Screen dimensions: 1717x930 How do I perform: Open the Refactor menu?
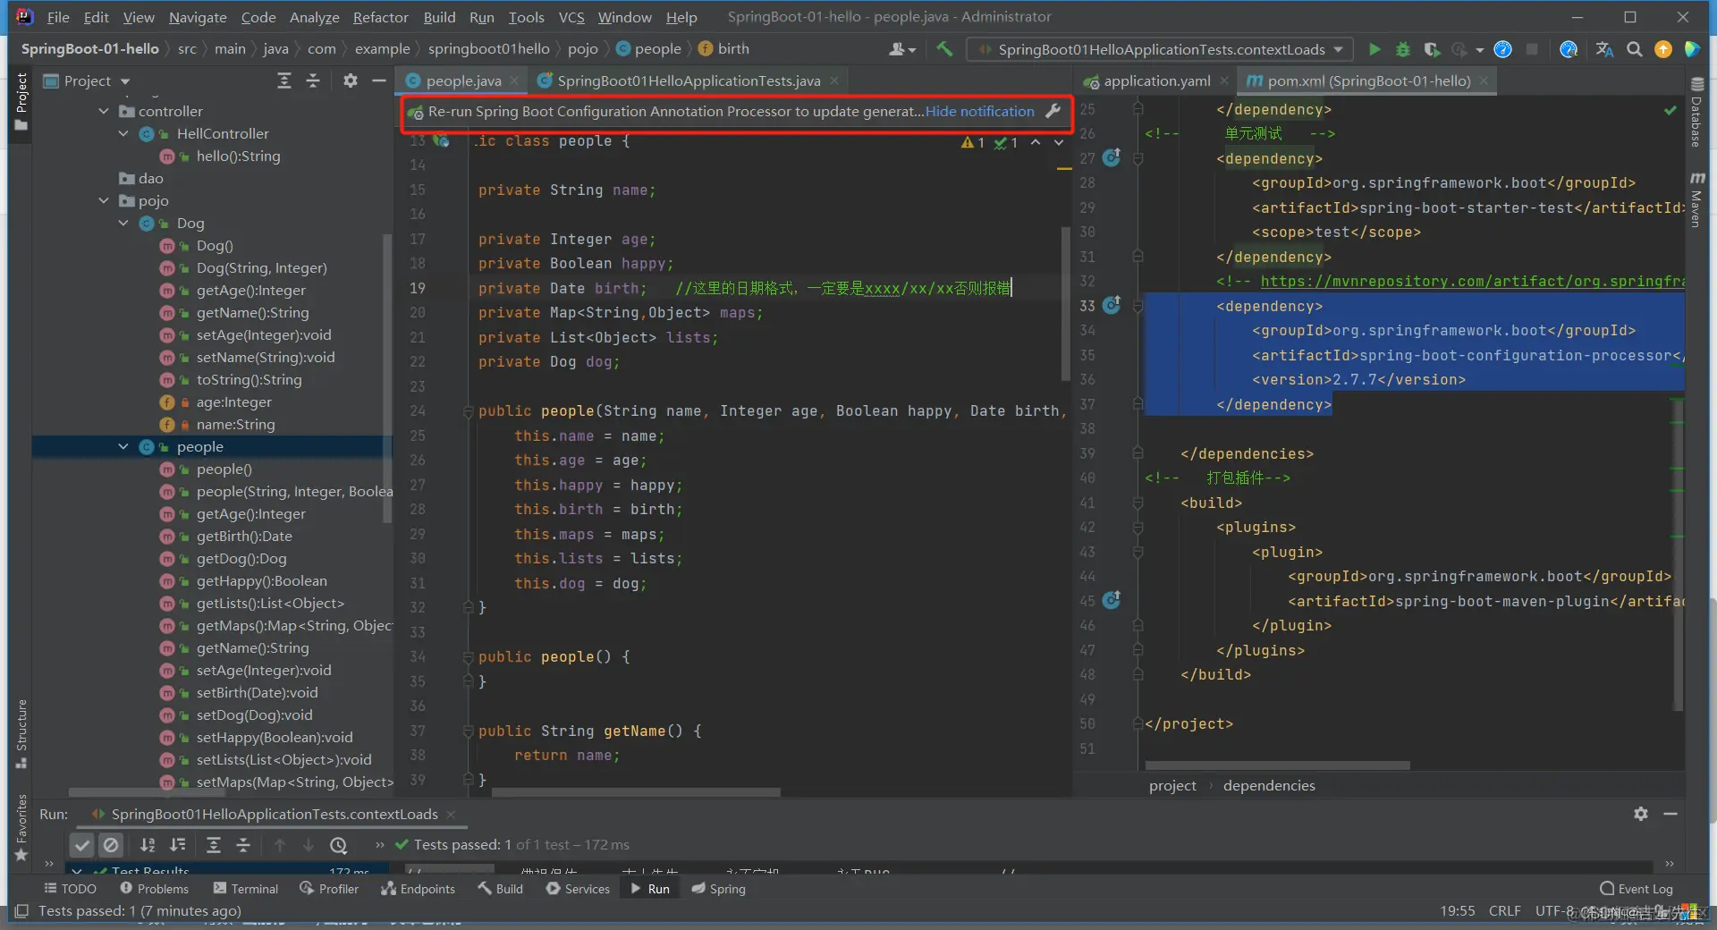(x=380, y=17)
